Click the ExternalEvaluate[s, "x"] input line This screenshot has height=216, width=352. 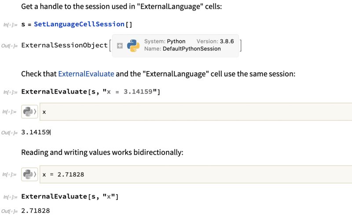(70, 196)
